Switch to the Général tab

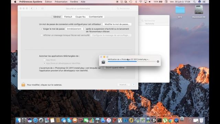[x=57, y=17]
